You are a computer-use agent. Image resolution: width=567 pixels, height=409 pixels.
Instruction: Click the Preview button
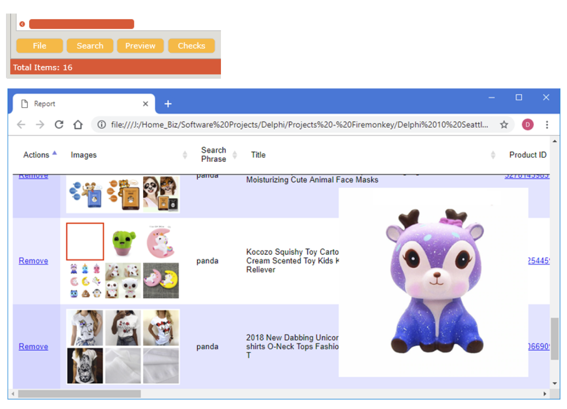coord(140,46)
